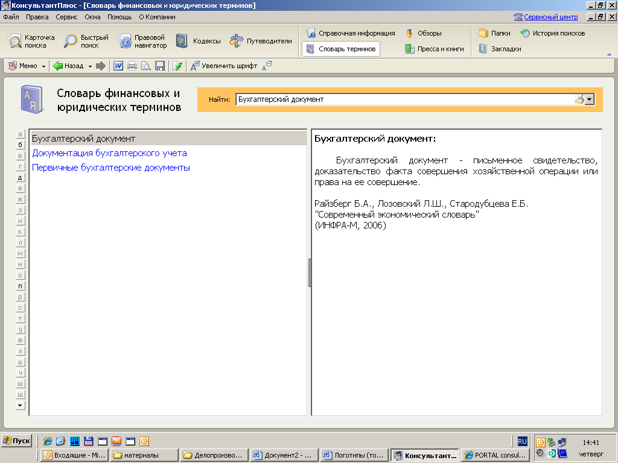The height and width of the screenshot is (463, 618).
Task: Click Увеличить шрифт button
Action: click(224, 66)
